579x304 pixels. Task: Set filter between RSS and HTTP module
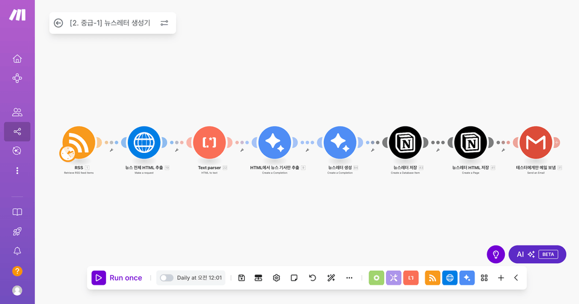point(112,150)
